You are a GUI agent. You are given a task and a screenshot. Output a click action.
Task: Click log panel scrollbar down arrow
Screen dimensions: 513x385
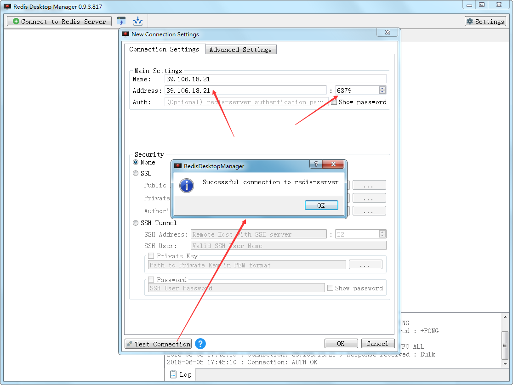(x=505, y=364)
